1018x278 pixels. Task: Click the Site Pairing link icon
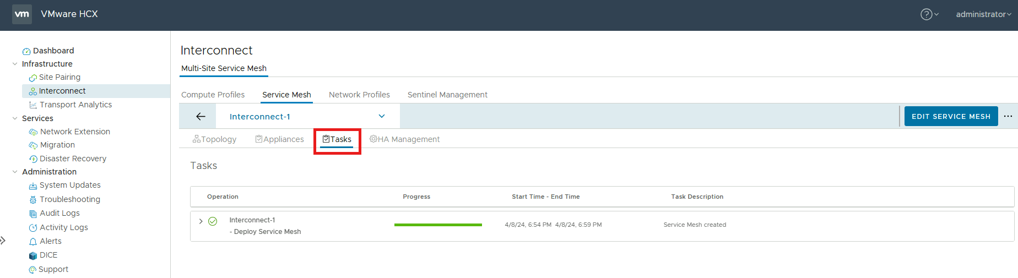33,78
